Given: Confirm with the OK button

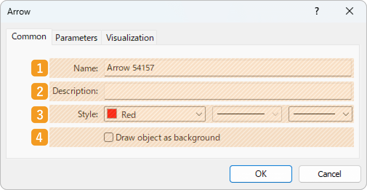Looking at the screenshot, I should pyautogui.click(x=261, y=174).
